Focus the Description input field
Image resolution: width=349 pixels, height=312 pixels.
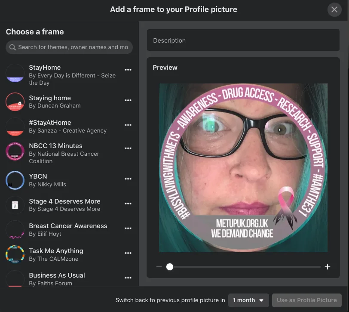point(243,40)
